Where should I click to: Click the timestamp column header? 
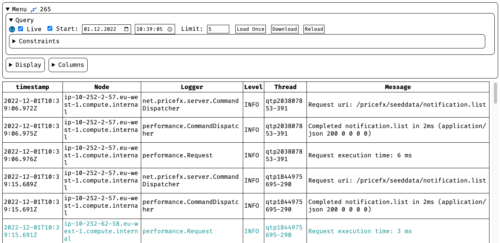32,87
